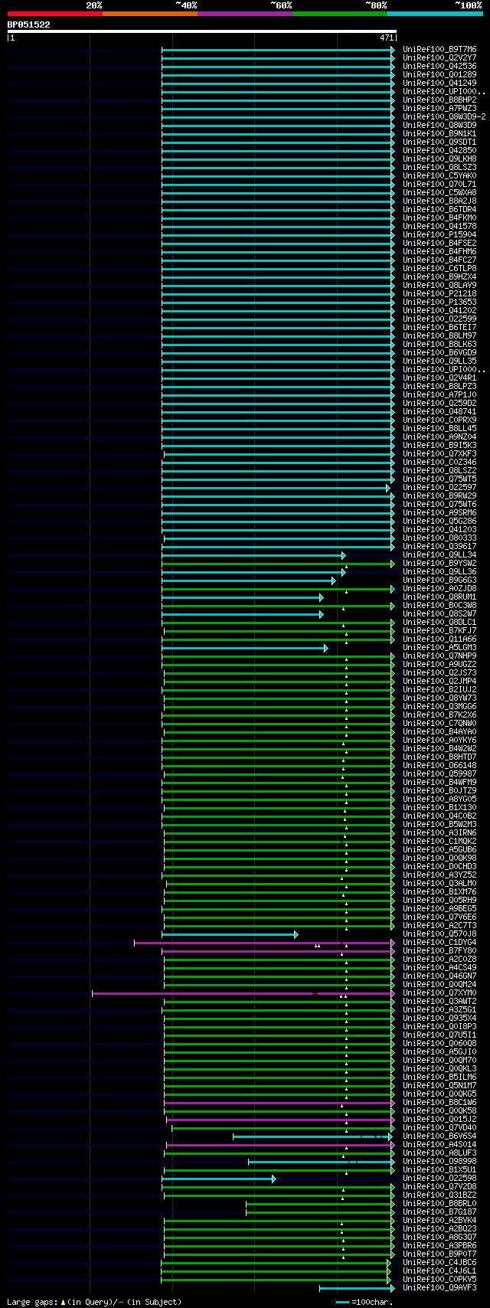490x1308 pixels.
Task: Click hit label UniRef100_Q7NHP9
Action: tap(439, 656)
